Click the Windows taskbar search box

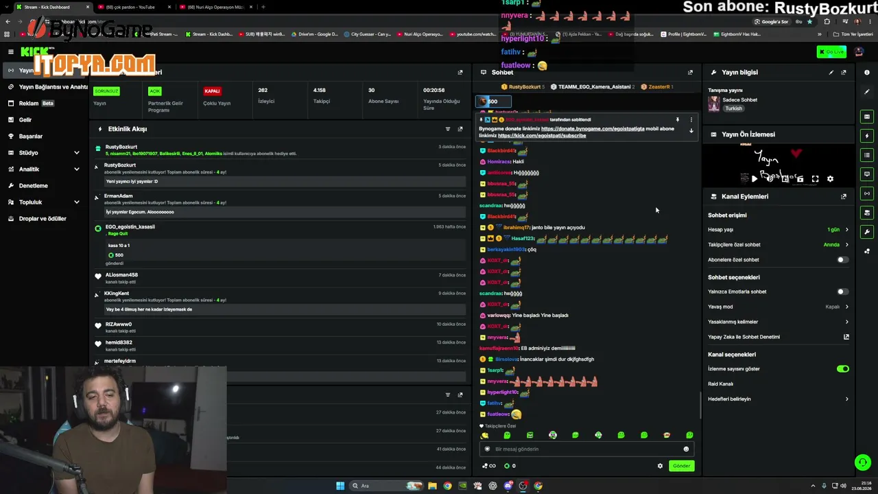pyautogui.click(x=386, y=486)
